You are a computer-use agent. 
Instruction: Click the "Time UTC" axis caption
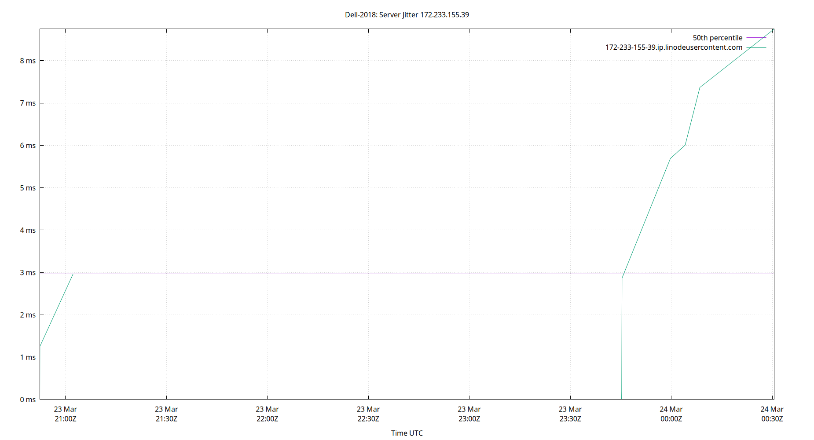(407, 433)
